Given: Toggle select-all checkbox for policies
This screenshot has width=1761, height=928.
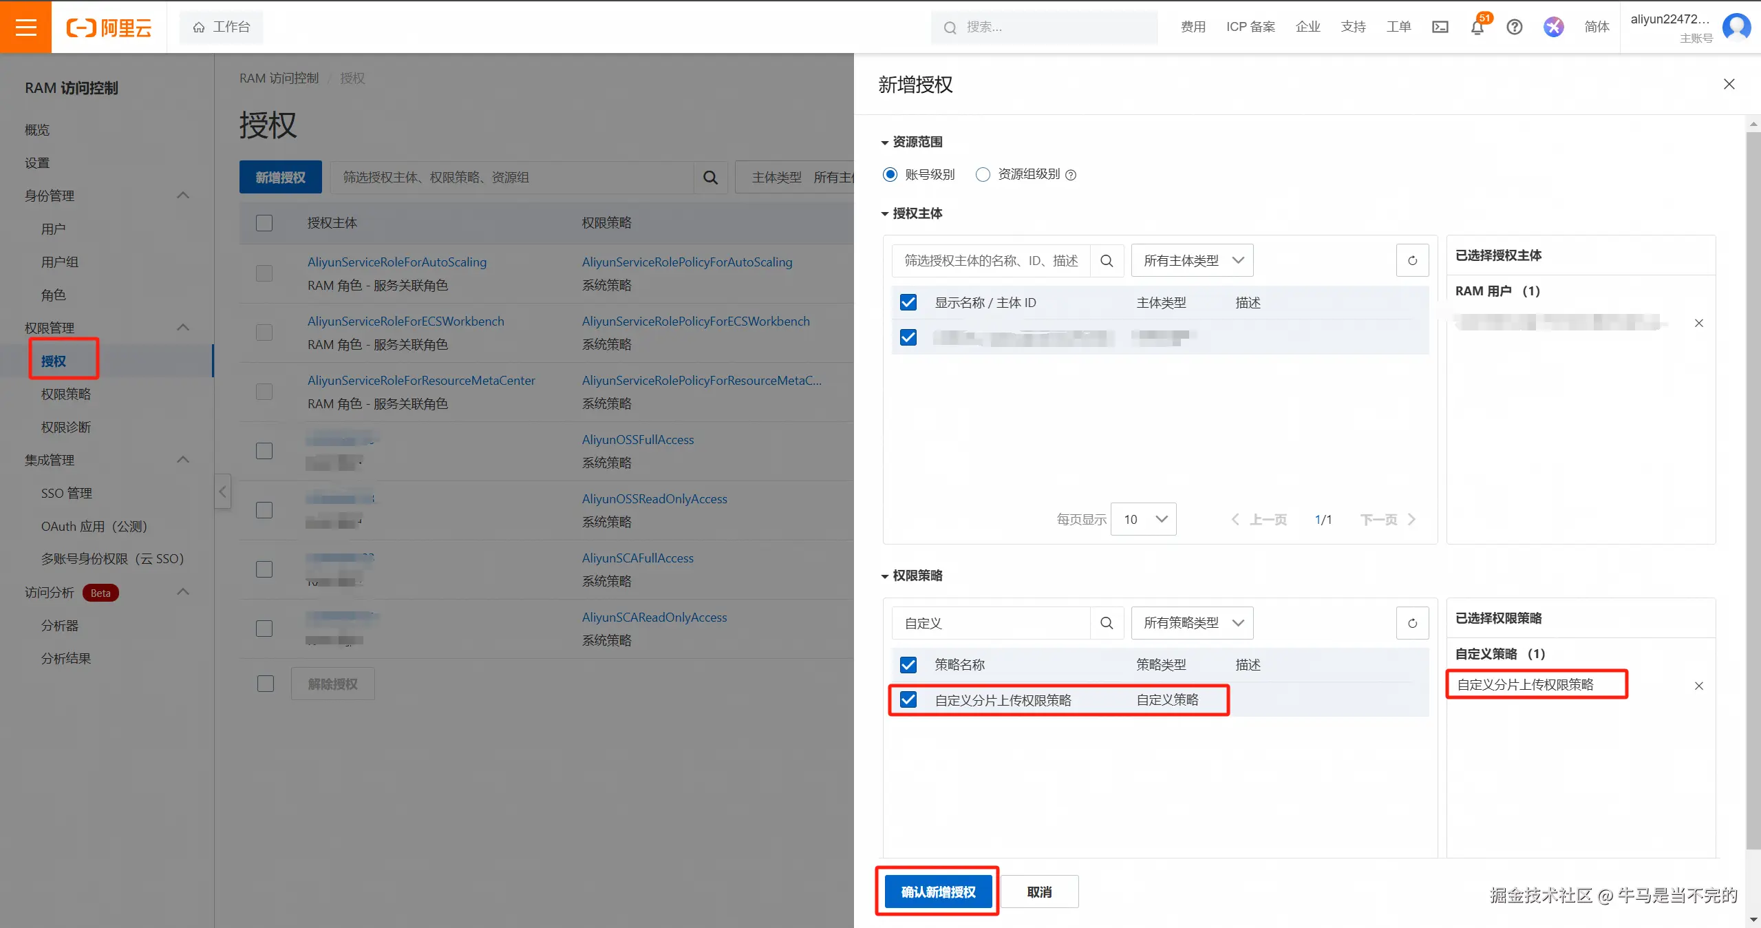Looking at the screenshot, I should (x=908, y=664).
